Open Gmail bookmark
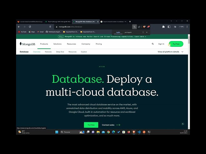Image resolution: width=206 pixels, height=154 pixels. click(x=40, y=32)
